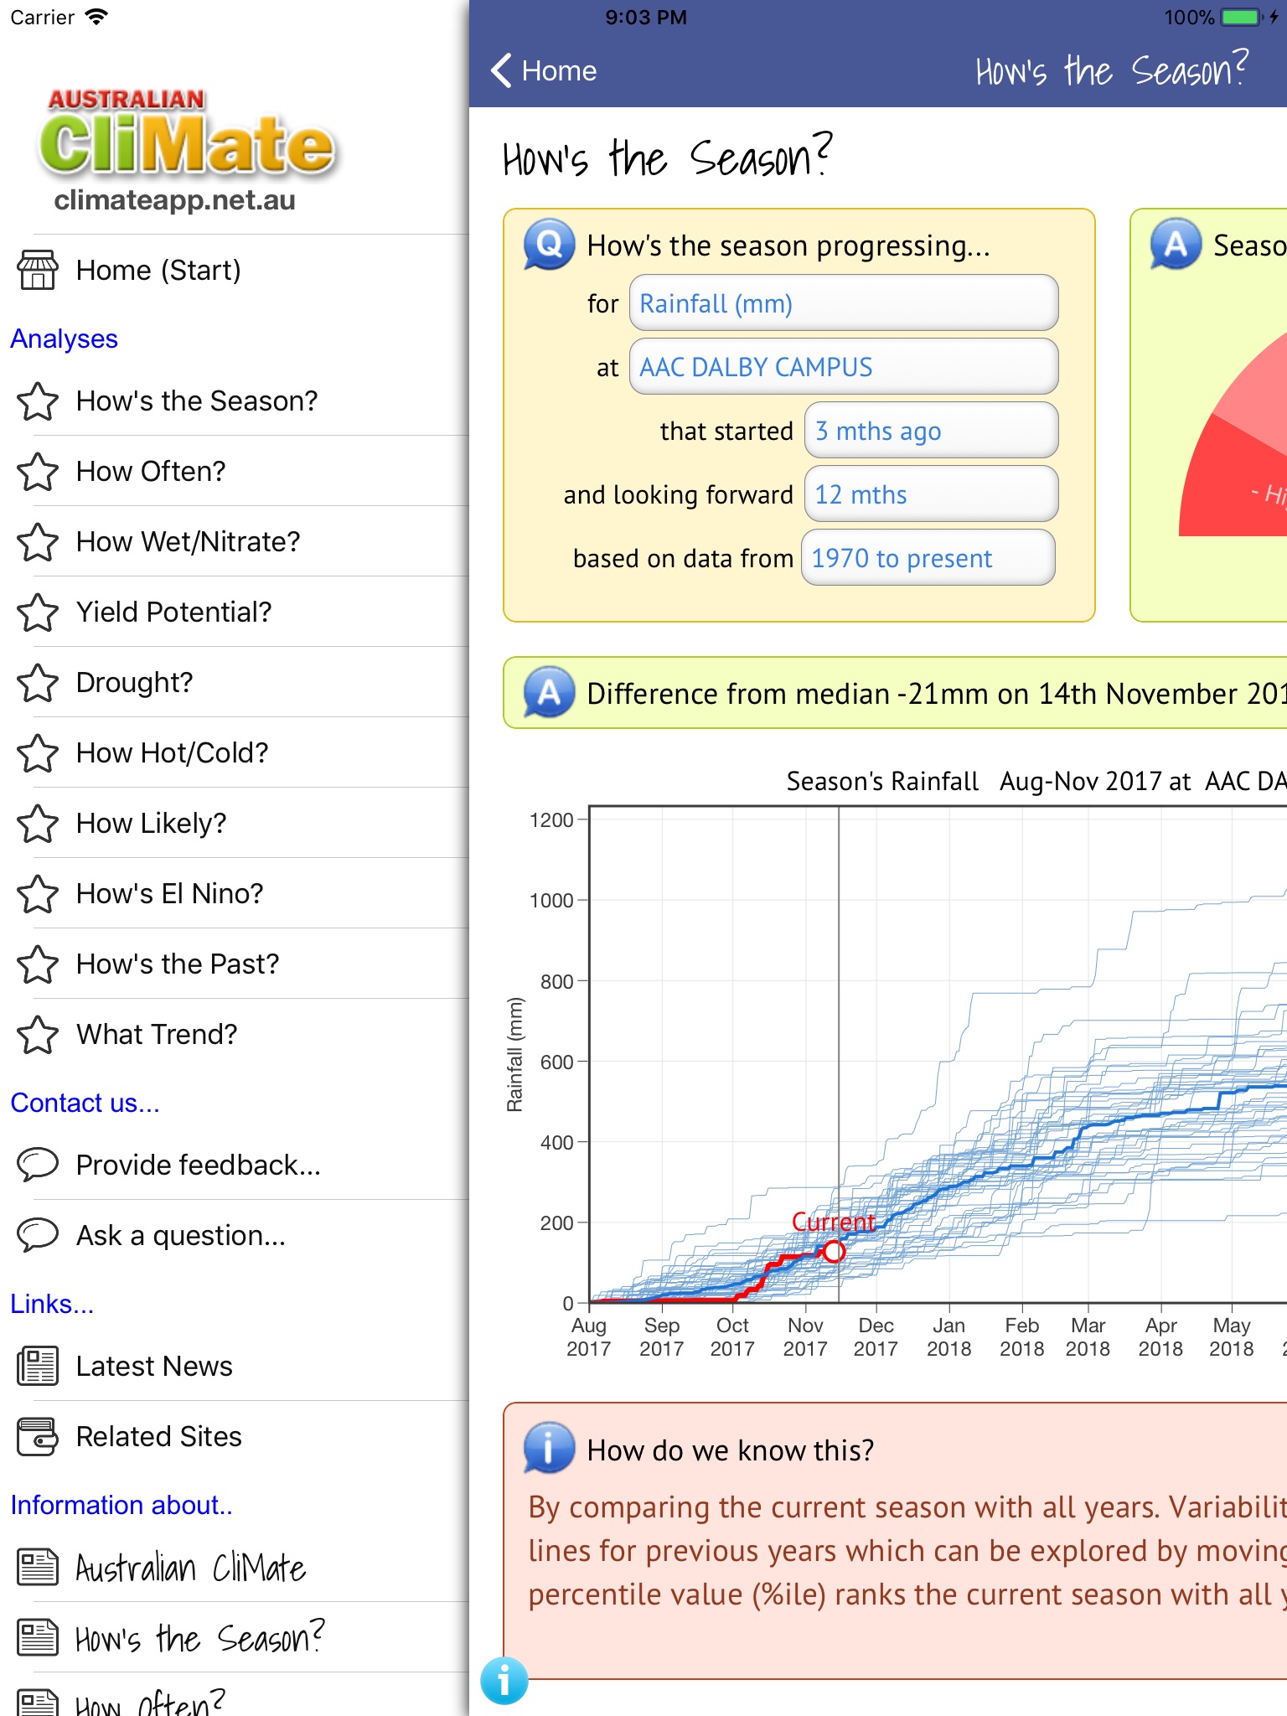
Task: Tap the Q bubble icon in question panel
Action: point(549,245)
